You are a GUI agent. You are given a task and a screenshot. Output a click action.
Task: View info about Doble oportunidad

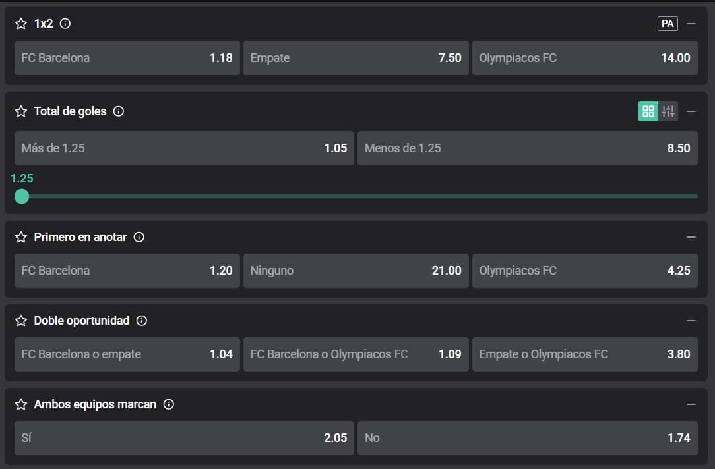(x=142, y=321)
